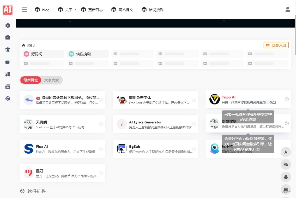Click the 标小智 mascot logo thumbnail
Image resolution: width=296 pixels, height=198 pixels.
point(215,149)
